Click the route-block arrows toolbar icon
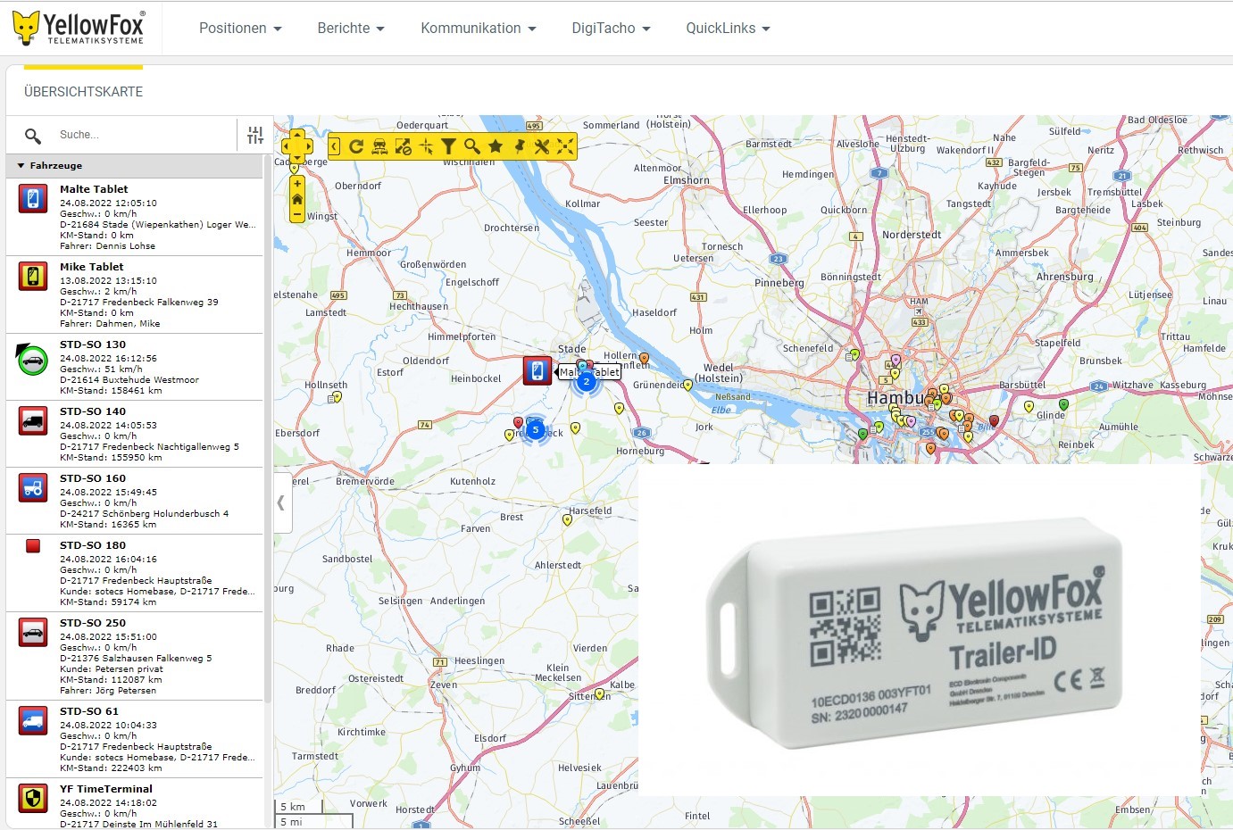The width and height of the screenshot is (1233, 830). 403,146
